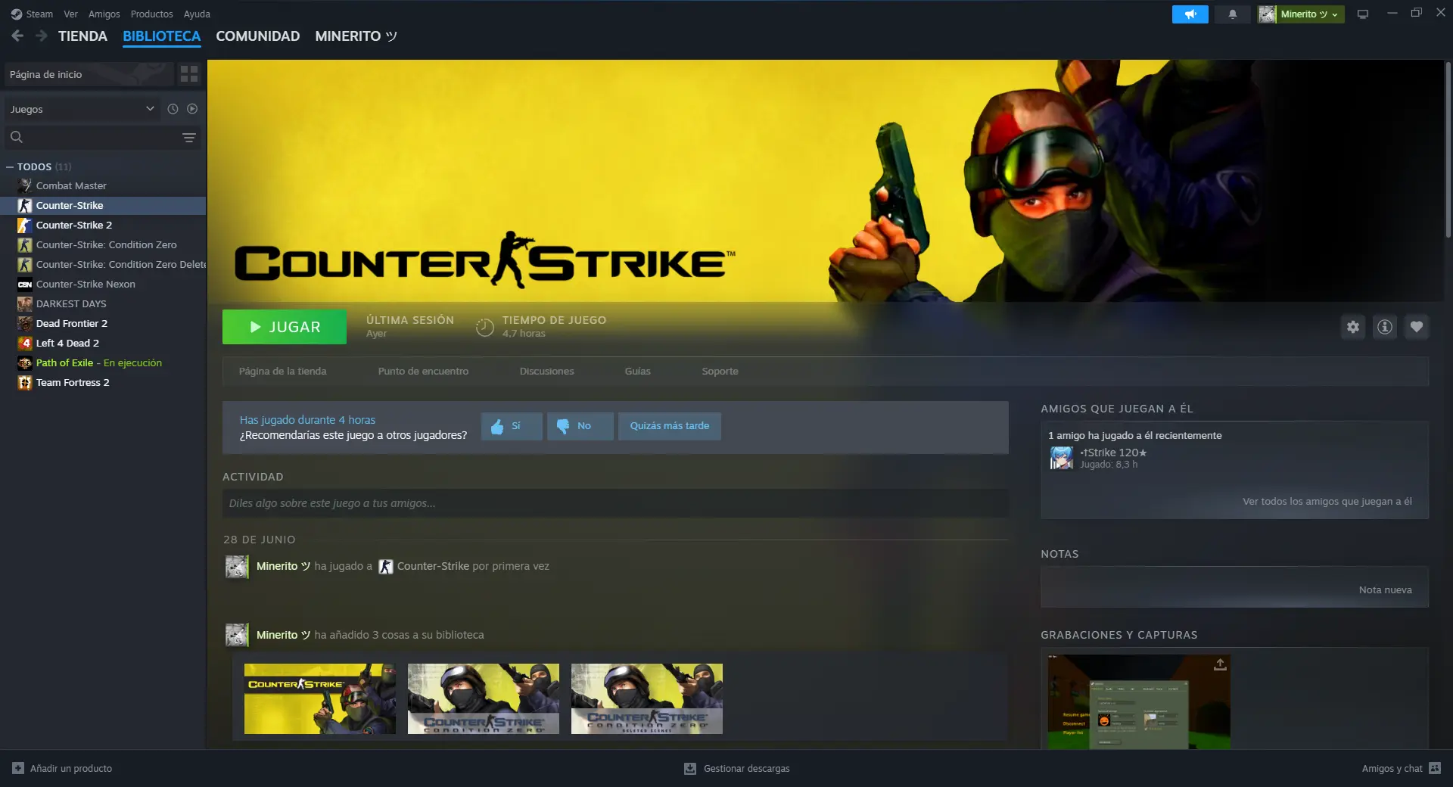Open Big Picture mode icon
This screenshot has height=787, width=1453.
(1363, 14)
